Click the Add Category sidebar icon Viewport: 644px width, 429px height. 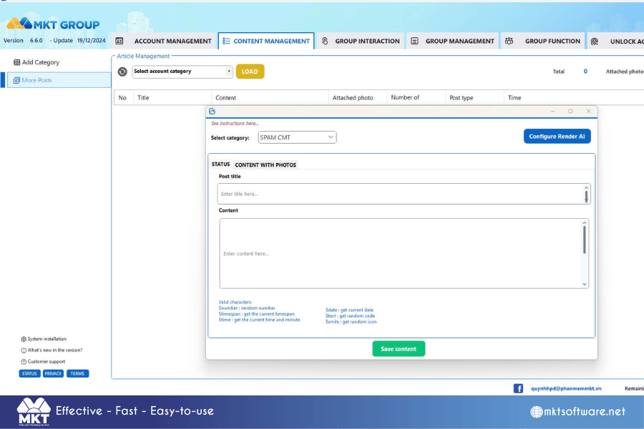(x=17, y=62)
